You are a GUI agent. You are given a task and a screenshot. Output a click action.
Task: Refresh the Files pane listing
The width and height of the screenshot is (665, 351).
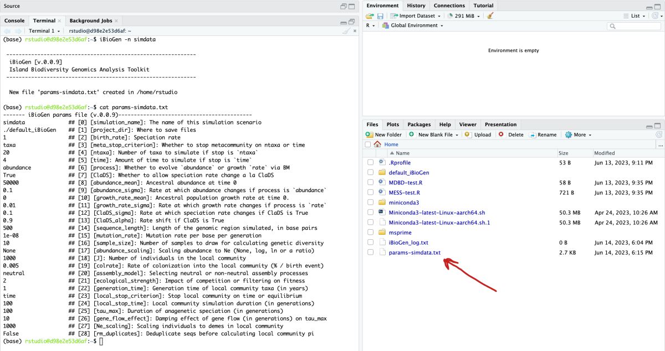[x=659, y=135]
